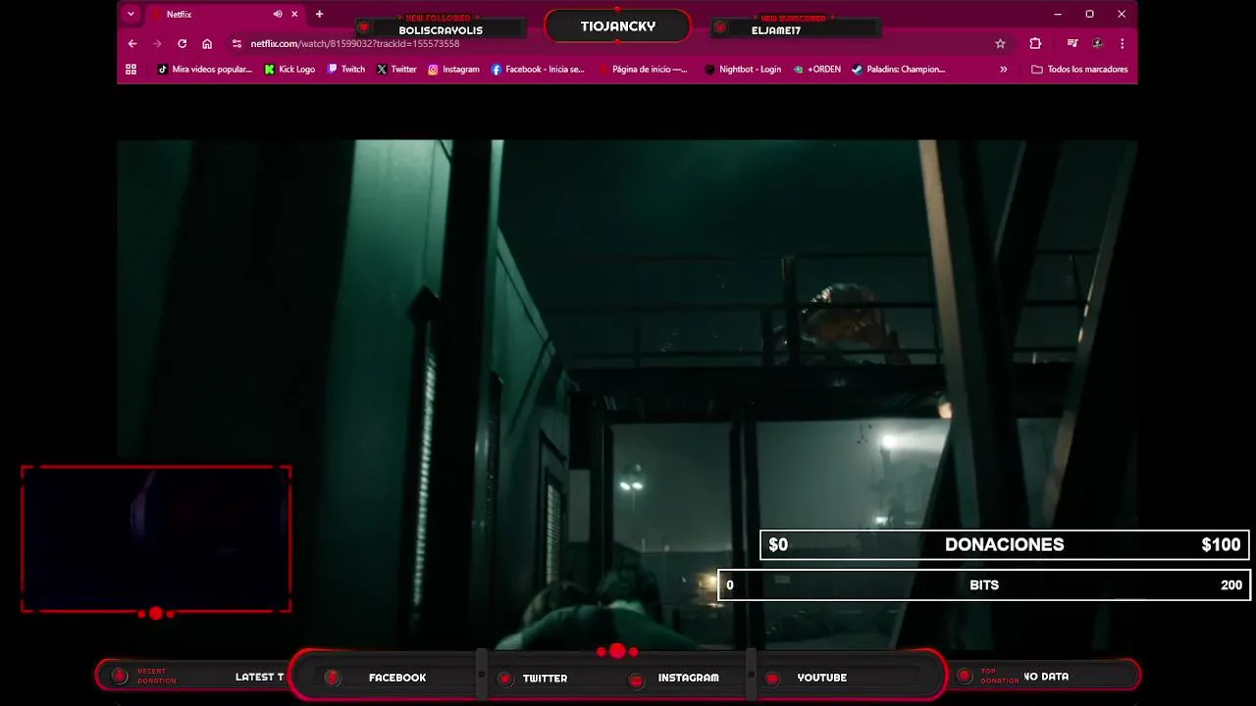The width and height of the screenshot is (1256, 706).
Task: Click the INSTAGRAM overlay label
Action: coord(688,678)
